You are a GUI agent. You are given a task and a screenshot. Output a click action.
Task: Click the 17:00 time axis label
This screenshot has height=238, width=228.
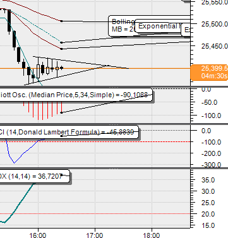(x=95, y=235)
